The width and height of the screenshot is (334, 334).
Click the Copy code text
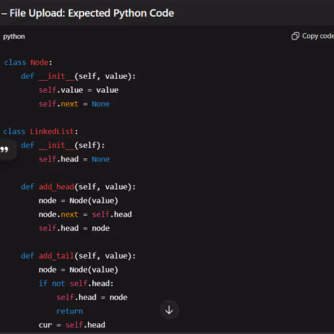(318, 36)
